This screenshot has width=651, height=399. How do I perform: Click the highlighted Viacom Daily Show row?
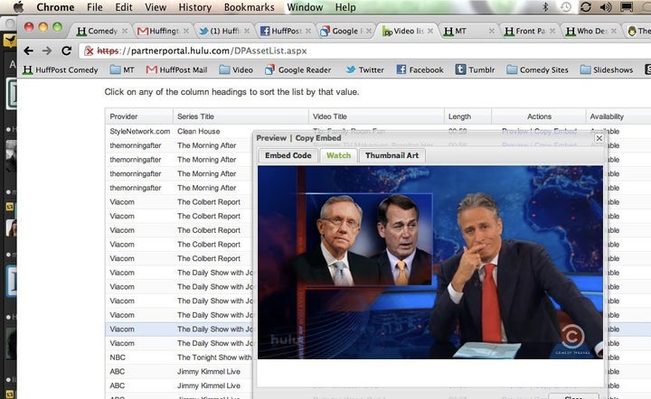179,329
